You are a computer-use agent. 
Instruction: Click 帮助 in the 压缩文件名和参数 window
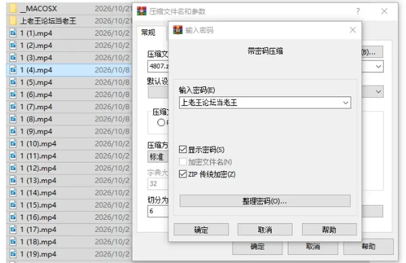(368, 247)
